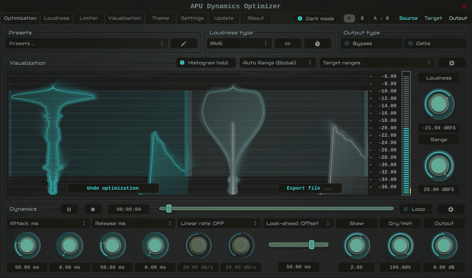
Task: Click the look-ahead slider handle
Action: [x=311, y=244]
